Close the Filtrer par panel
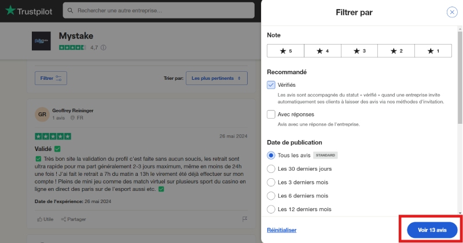Screen dimensions: 463x243 tap(452, 12)
